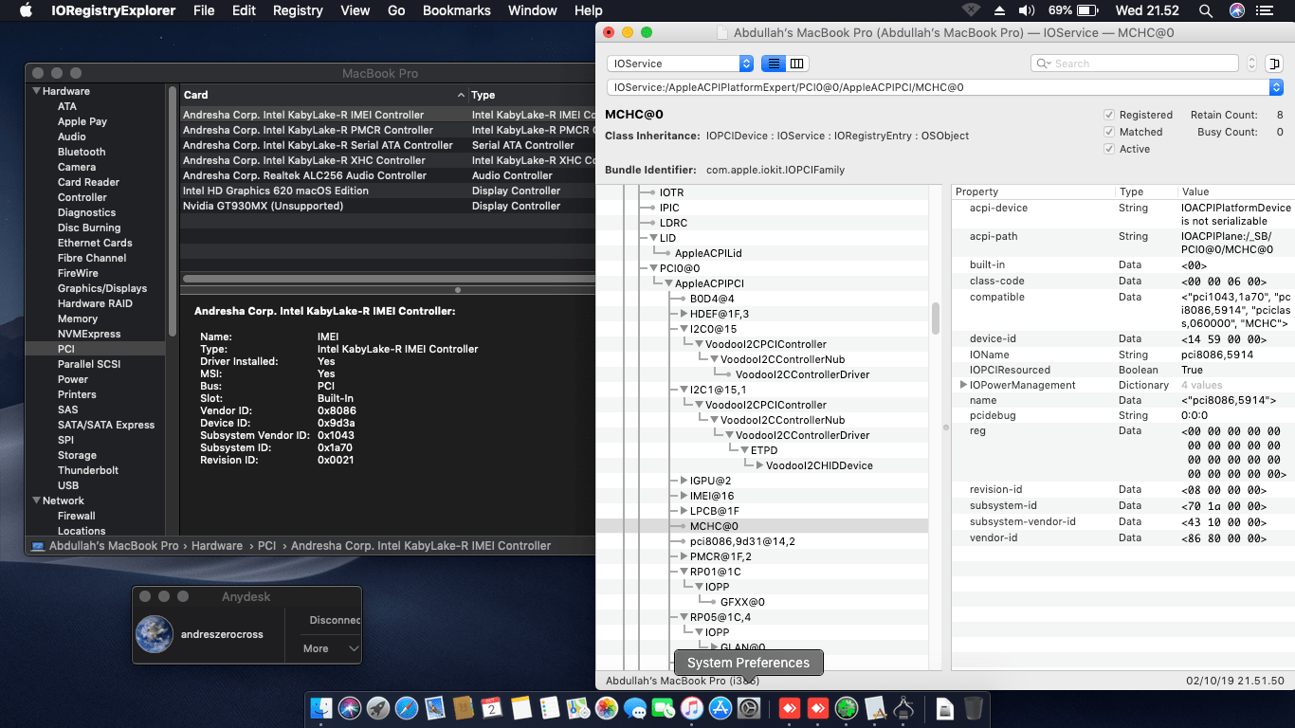Open the IOService plane dropdown
This screenshot has width=1295, height=728.
pos(680,64)
